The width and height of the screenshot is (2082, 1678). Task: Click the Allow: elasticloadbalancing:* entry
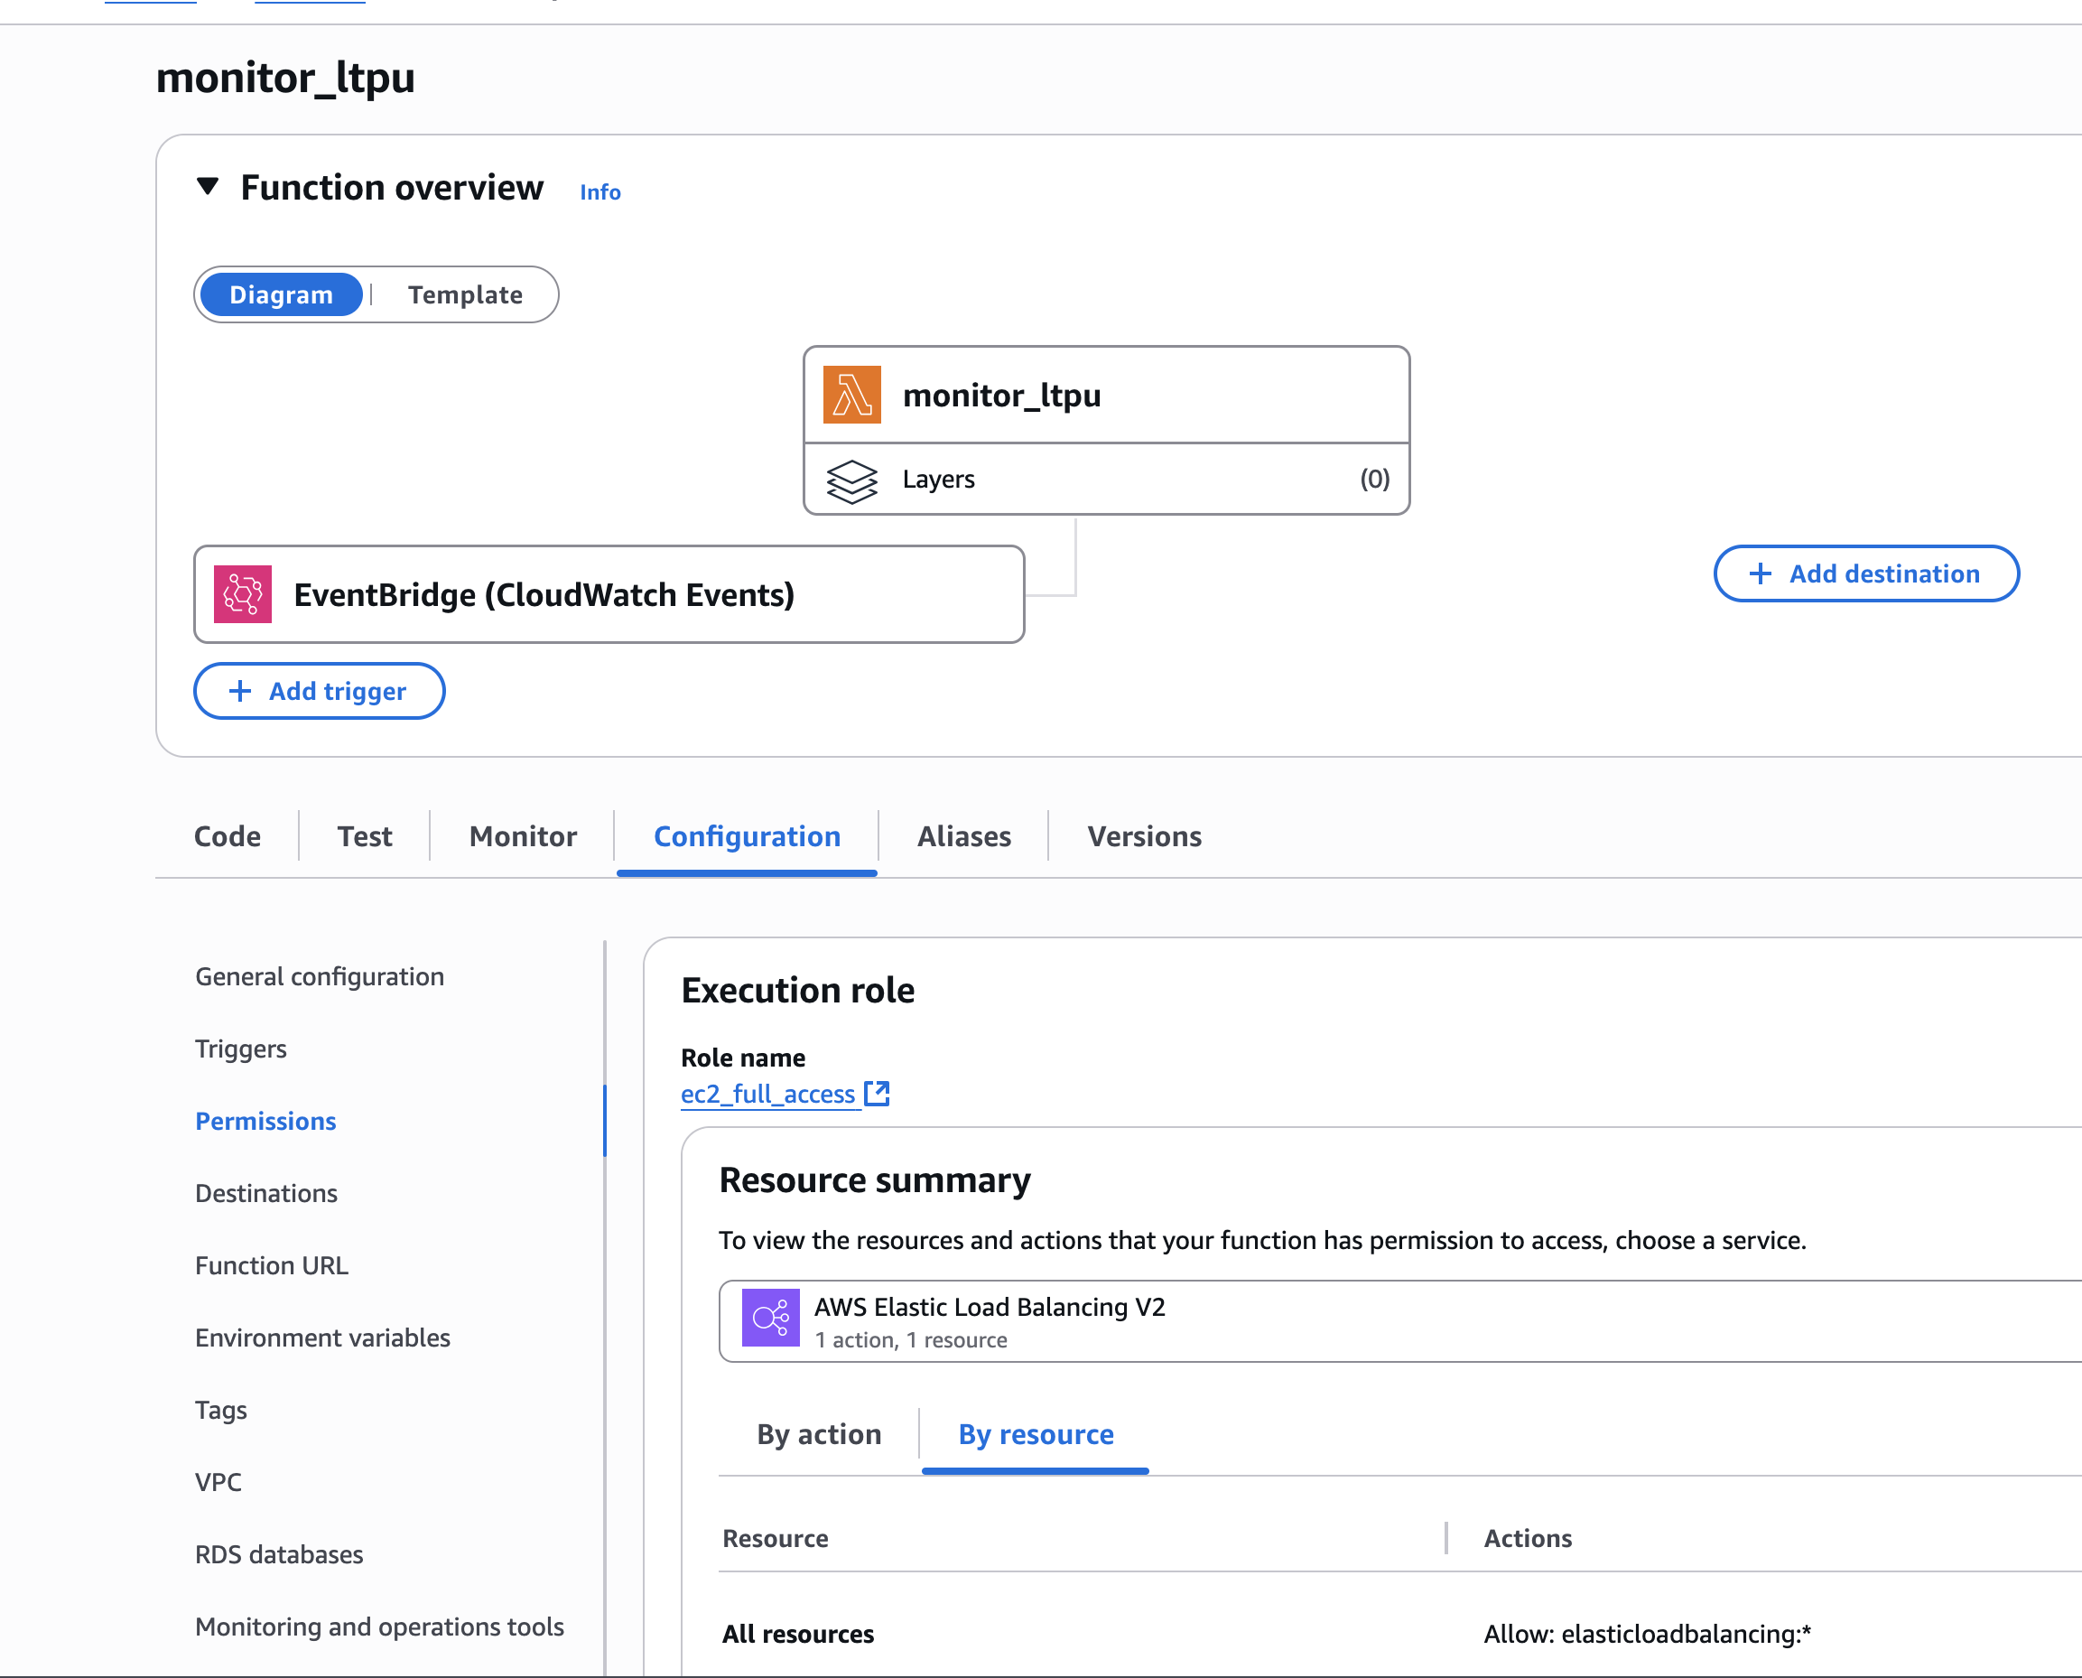coord(1647,1635)
